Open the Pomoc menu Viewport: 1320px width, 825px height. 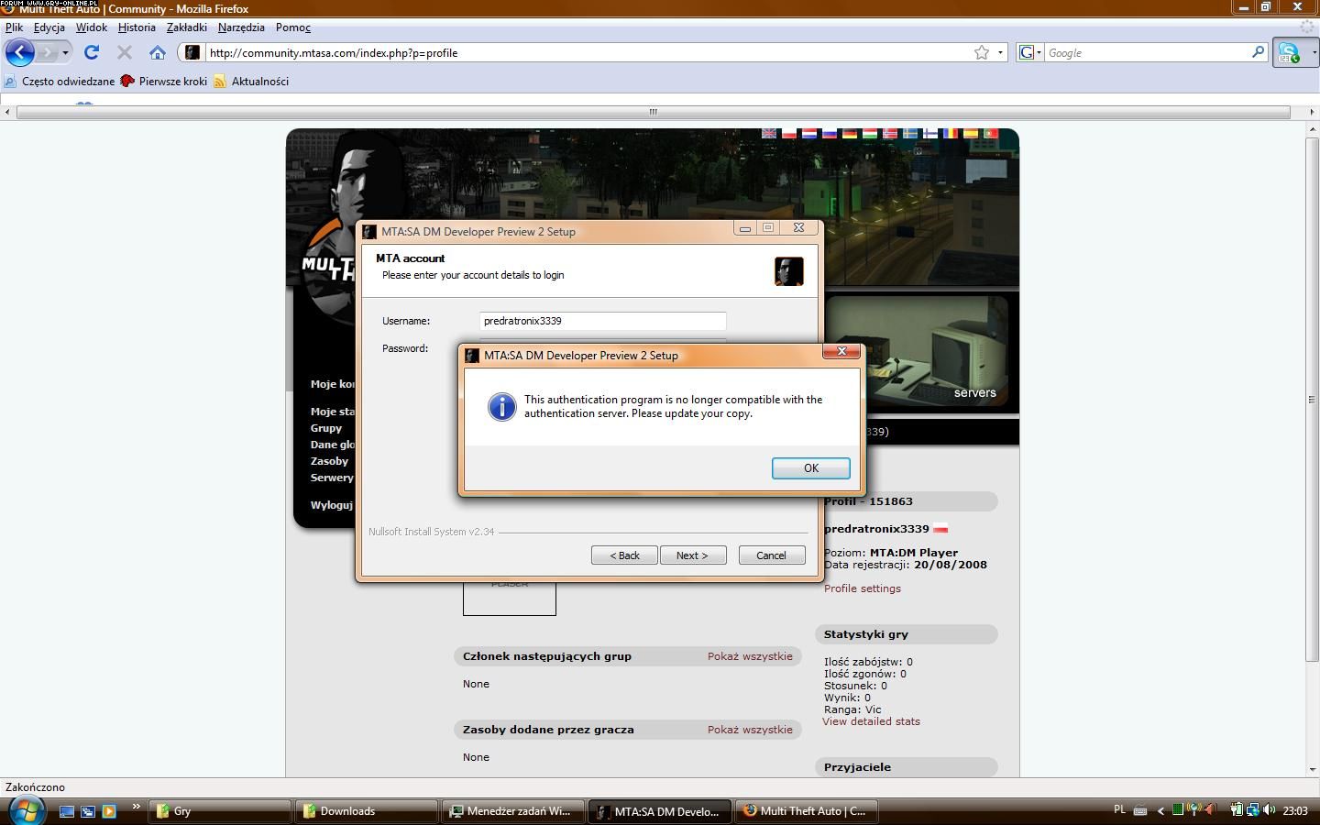click(293, 27)
